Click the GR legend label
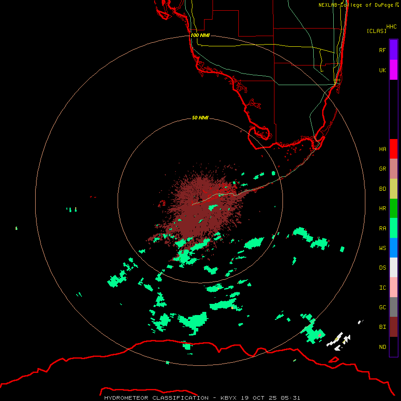 pyautogui.click(x=382, y=169)
